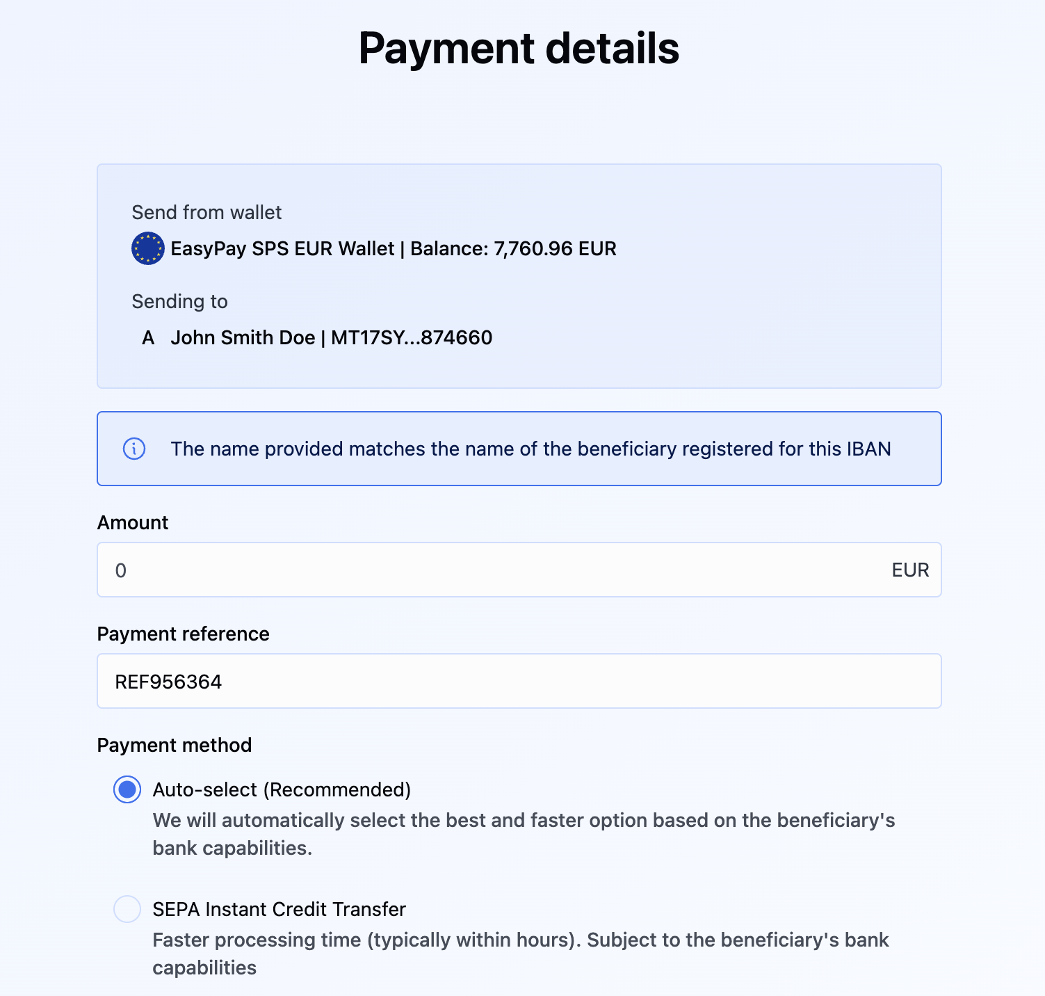Click the Auto-select (Recommended) label
The height and width of the screenshot is (996, 1045).
(282, 789)
